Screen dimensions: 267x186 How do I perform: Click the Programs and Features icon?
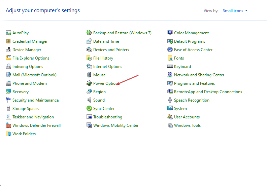170,83
